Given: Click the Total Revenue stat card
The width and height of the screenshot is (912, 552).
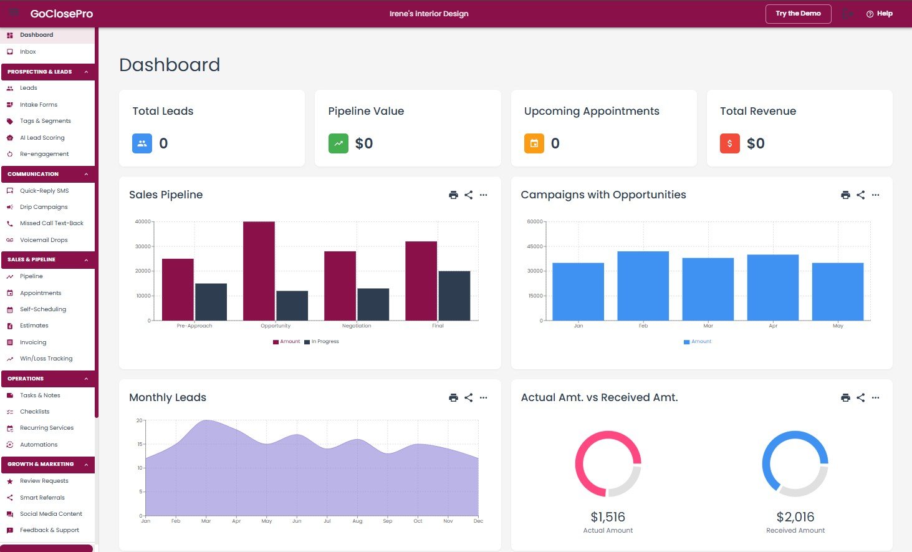Looking at the screenshot, I should coord(800,128).
